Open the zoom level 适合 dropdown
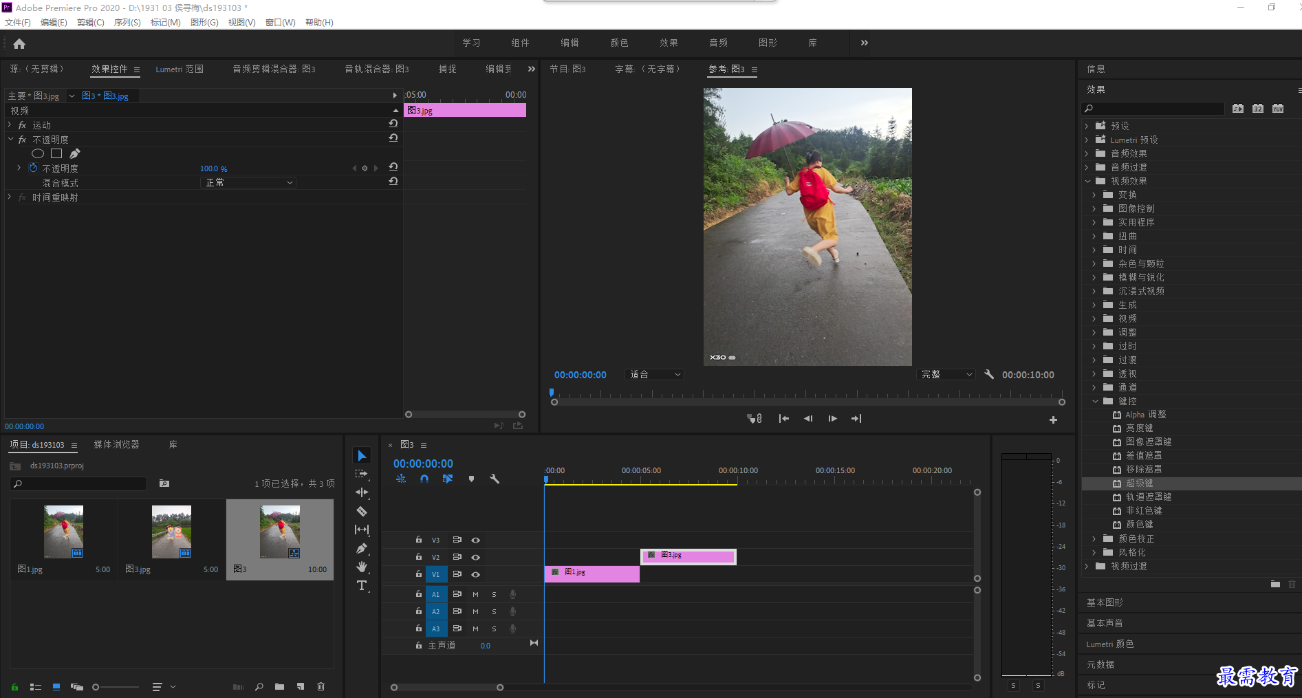 (x=654, y=374)
